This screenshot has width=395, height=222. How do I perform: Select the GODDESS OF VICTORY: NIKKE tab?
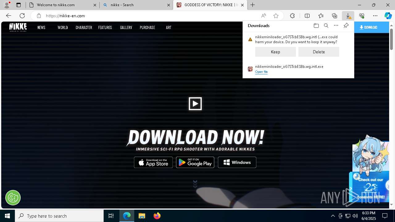210,5
